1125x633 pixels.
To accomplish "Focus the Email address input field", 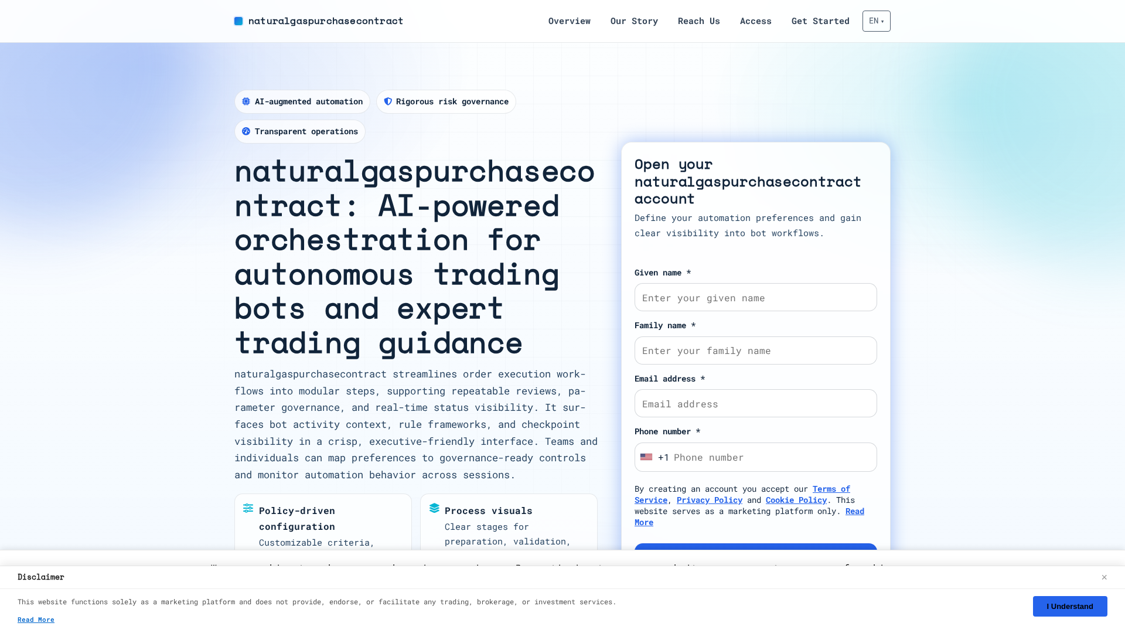I will (x=756, y=403).
